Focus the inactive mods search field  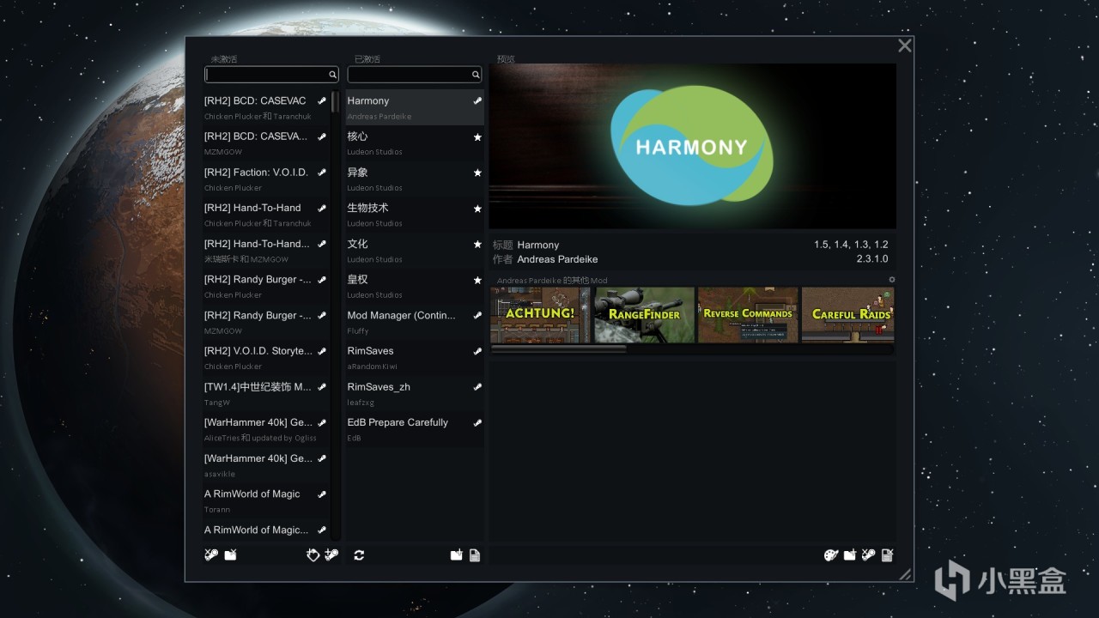tap(271, 75)
